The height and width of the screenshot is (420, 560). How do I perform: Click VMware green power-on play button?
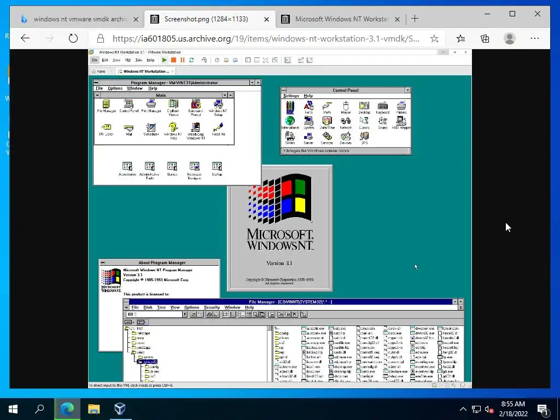pos(164,60)
